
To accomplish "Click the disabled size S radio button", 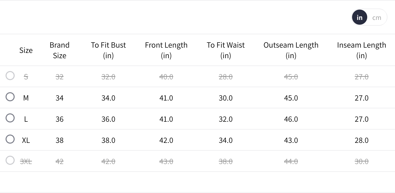I will tap(10, 76).
